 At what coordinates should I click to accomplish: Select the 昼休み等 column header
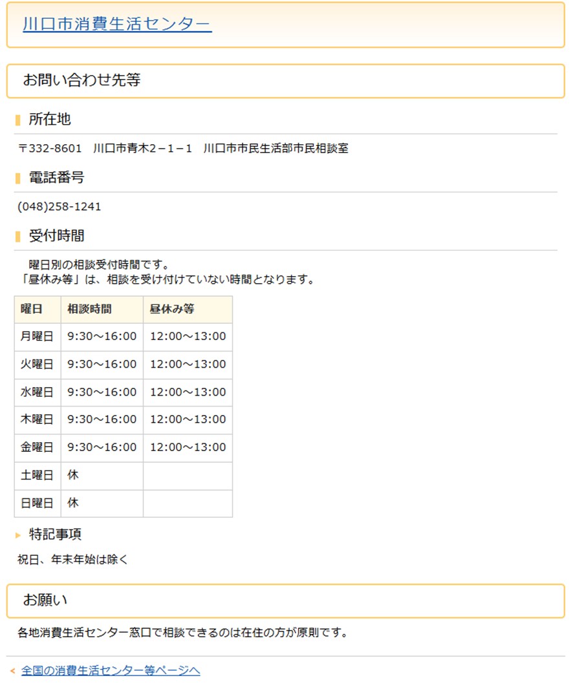coord(172,309)
